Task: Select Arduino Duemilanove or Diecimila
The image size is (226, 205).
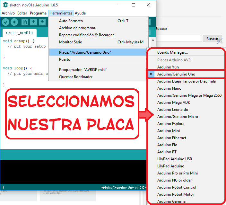Action: [x=186, y=81]
